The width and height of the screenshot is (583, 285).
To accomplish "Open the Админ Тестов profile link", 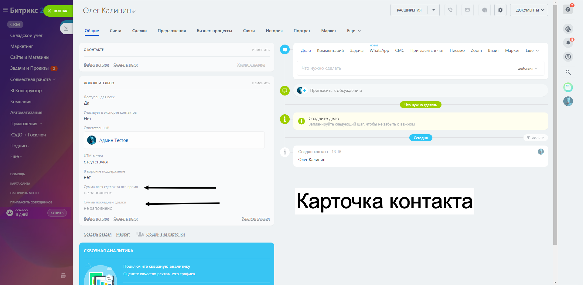I will click(114, 140).
